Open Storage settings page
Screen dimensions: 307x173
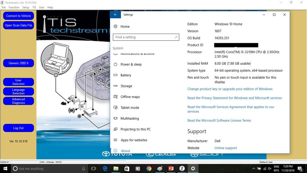[x=126, y=86]
